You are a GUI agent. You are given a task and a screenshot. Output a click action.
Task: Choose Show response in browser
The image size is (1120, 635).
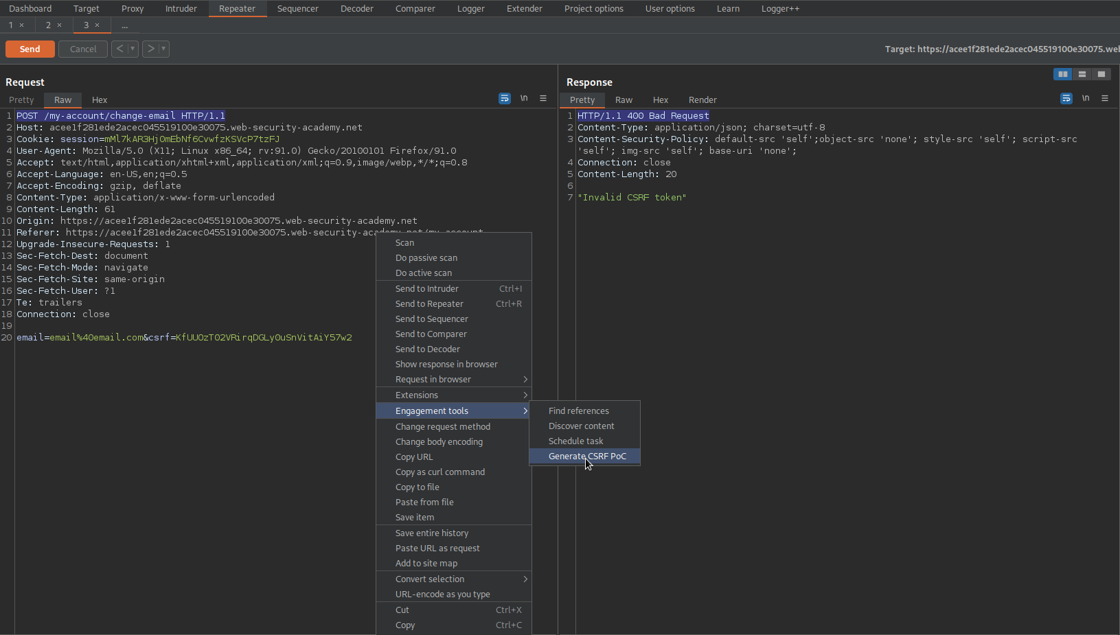[x=454, y=365]
